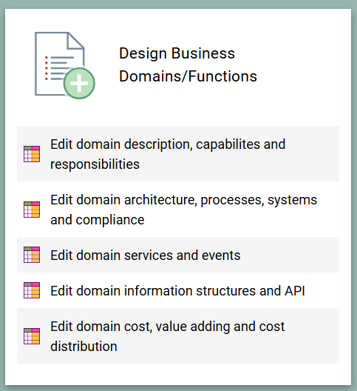This screenshot has width=357, height=391.
Task: Select the 'Design Business' heading line
Action: coord(177,53)
